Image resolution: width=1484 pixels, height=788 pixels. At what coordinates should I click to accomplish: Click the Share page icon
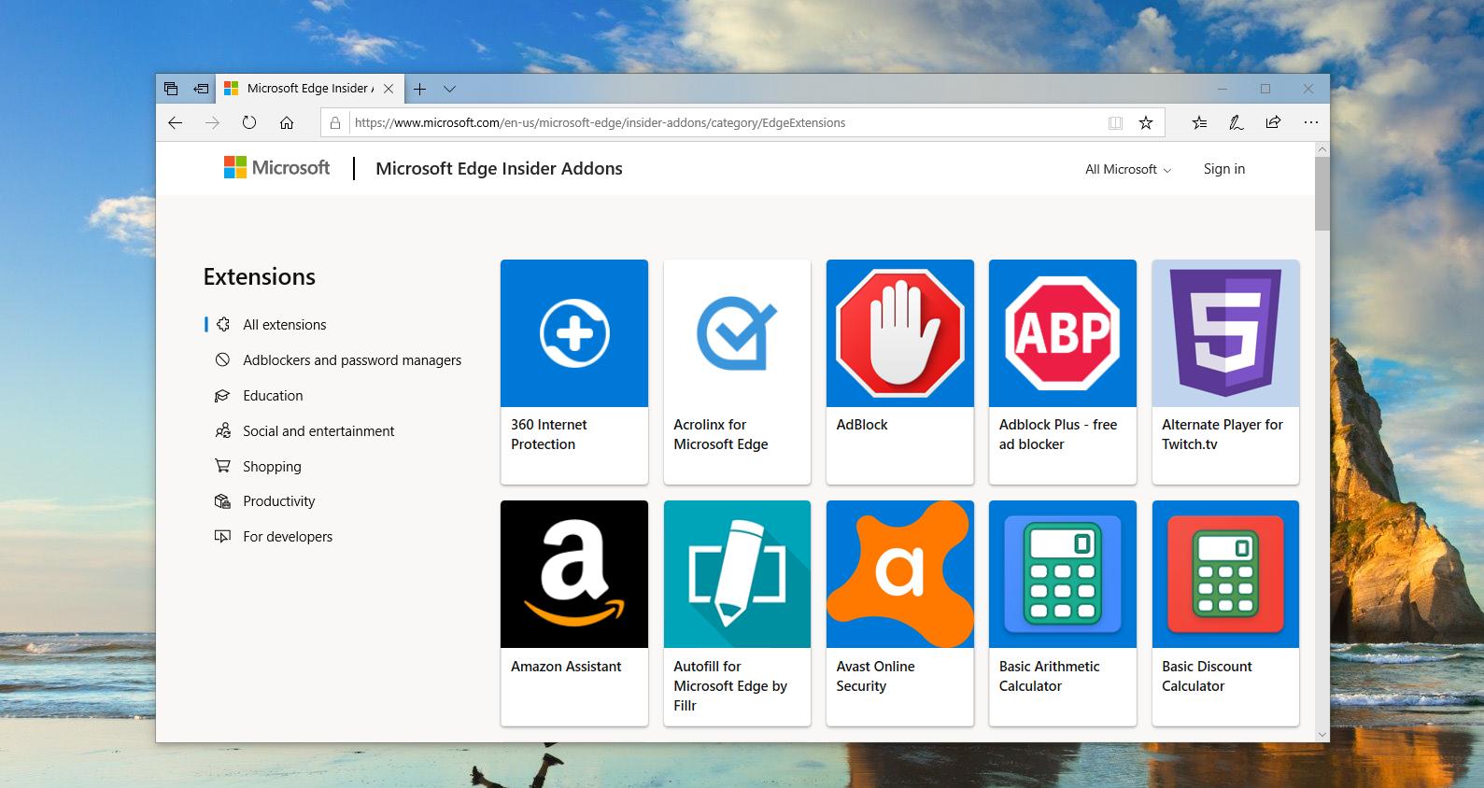click(x=1273, y=122)
